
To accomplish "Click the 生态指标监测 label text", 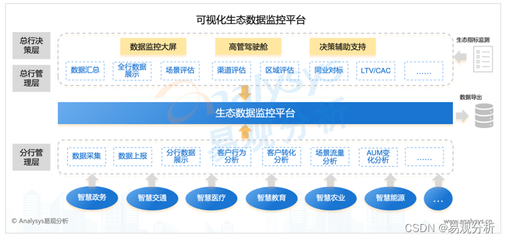I will (x=473, y=40).
